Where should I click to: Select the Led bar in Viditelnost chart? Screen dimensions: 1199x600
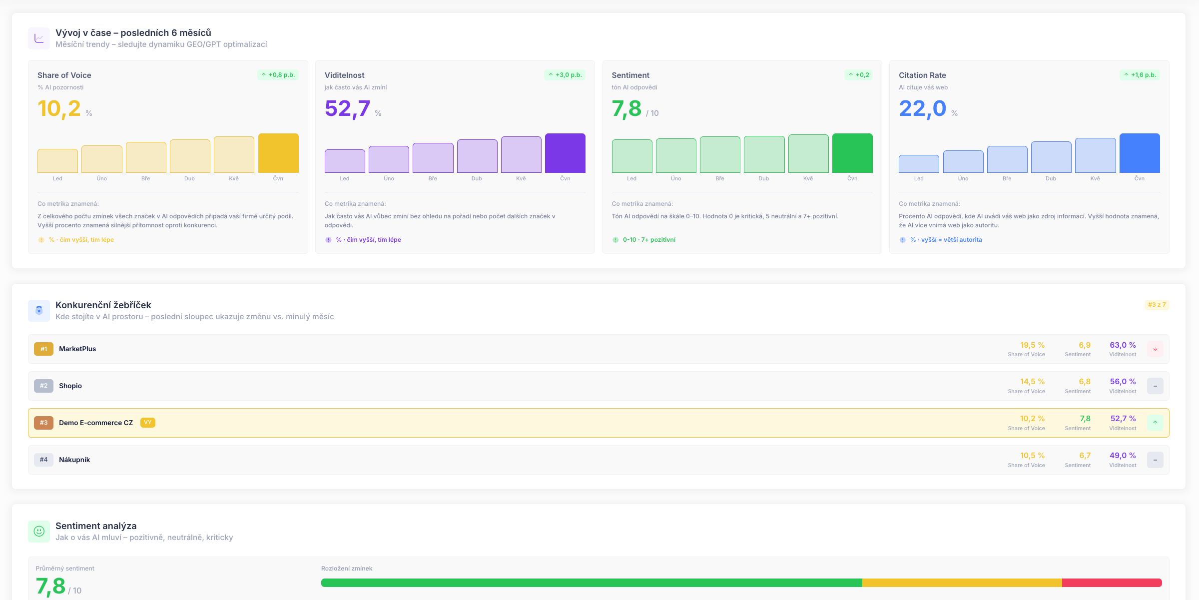tap(345, 161)
